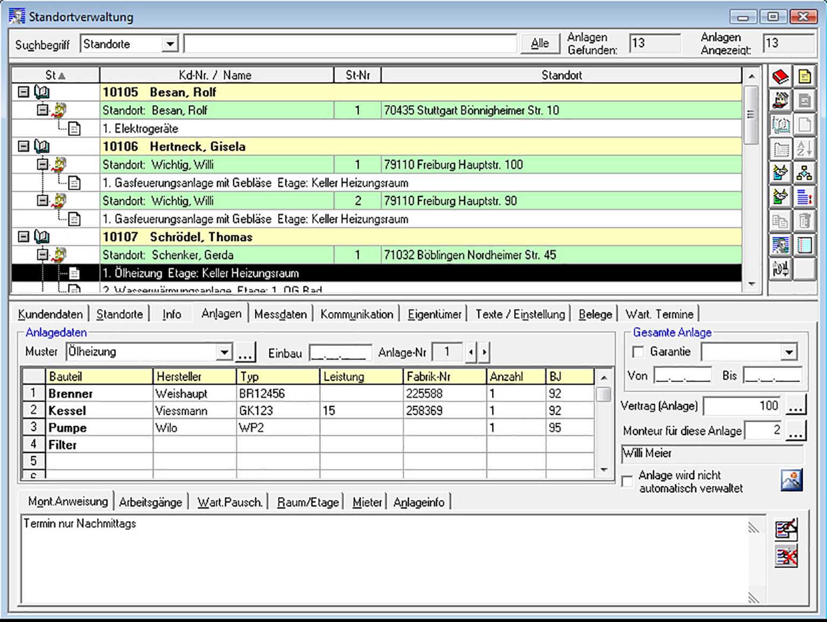This screenshot has width=827, height=622.
Task: Open the landscape picture icon for the Anlage
Action: (791, 480)
